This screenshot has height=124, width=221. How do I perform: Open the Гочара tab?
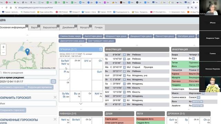[x=98, y=28]
